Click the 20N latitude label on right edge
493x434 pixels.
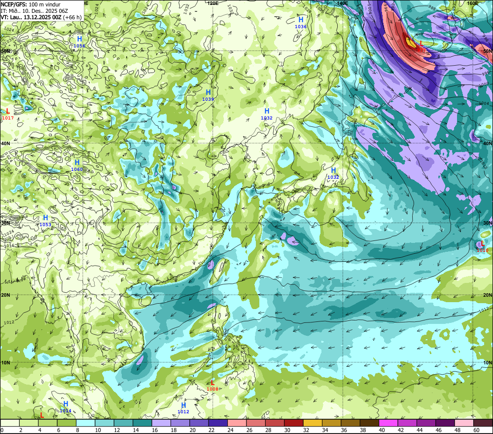[488, 295]
